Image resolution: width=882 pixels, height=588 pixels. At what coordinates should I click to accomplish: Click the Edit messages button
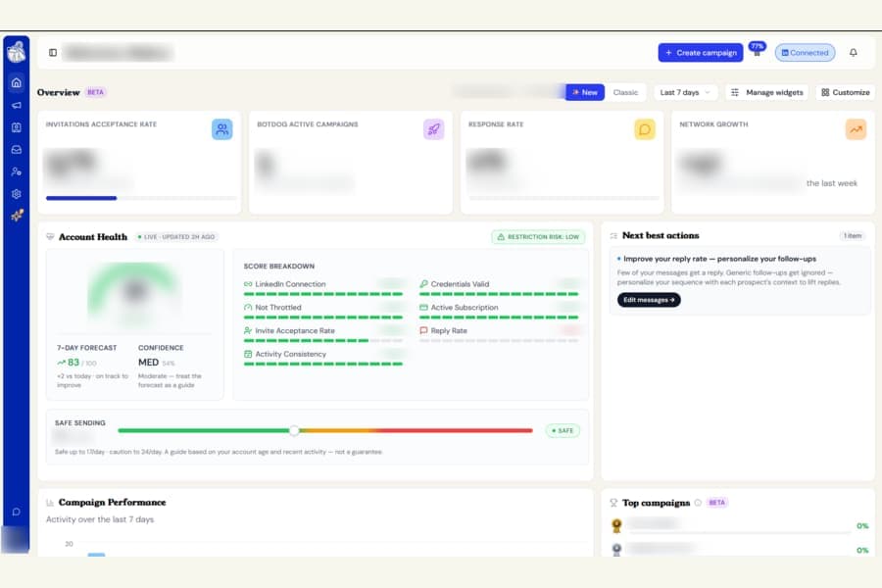(649, 300)
